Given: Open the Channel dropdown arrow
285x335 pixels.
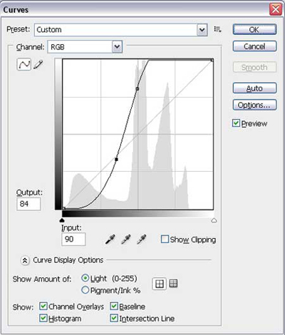Looking at the screenshot, I should coord(117,47).
